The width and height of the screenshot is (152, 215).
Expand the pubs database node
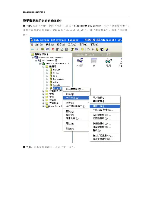click(47, 82)
